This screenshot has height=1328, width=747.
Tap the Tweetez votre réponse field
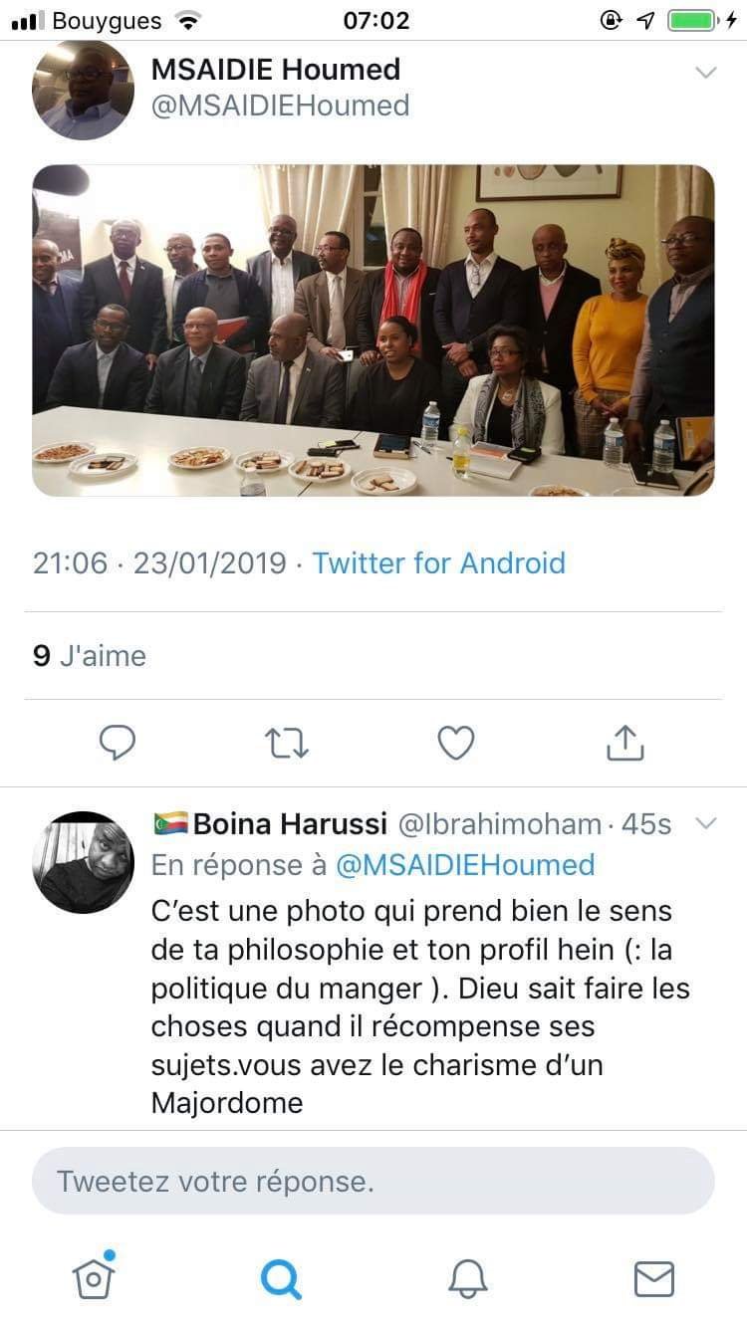(x=373, y=1181)
